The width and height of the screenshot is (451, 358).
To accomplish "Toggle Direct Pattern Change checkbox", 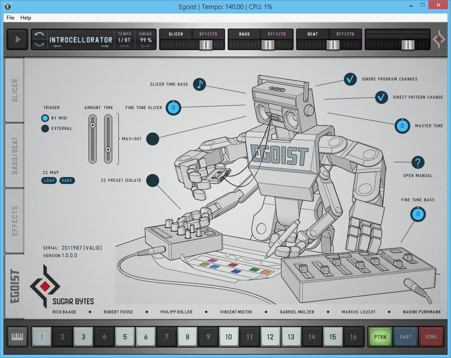I will (381, 97).
